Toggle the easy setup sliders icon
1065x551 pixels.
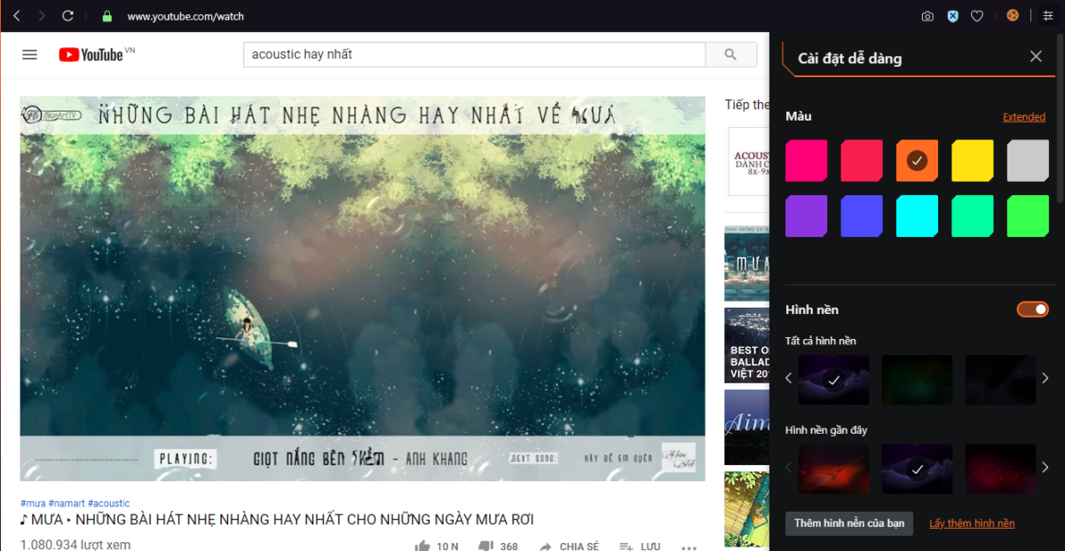[1048, 16]
